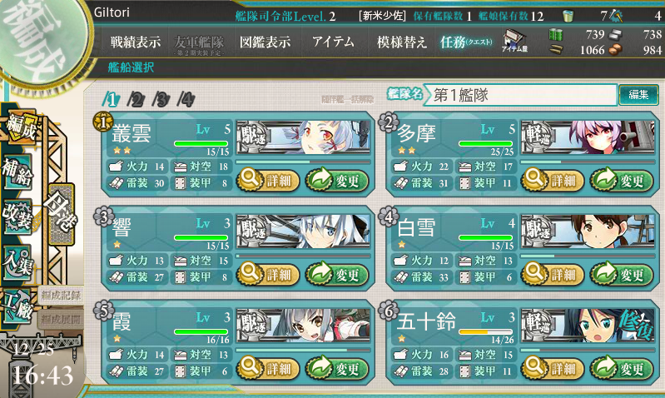This screenshot has height=398, width=665.
Task: Open the 補給 (supply) sidebar icon
Action: tap(17, 172)
